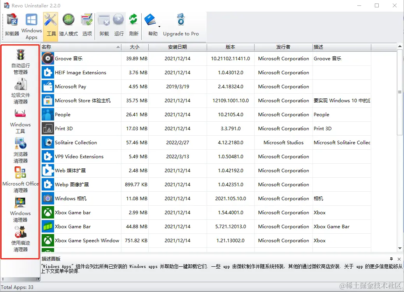Open the 帮助 help book icon
Screen dimensions: 404x292
[151, 20]
